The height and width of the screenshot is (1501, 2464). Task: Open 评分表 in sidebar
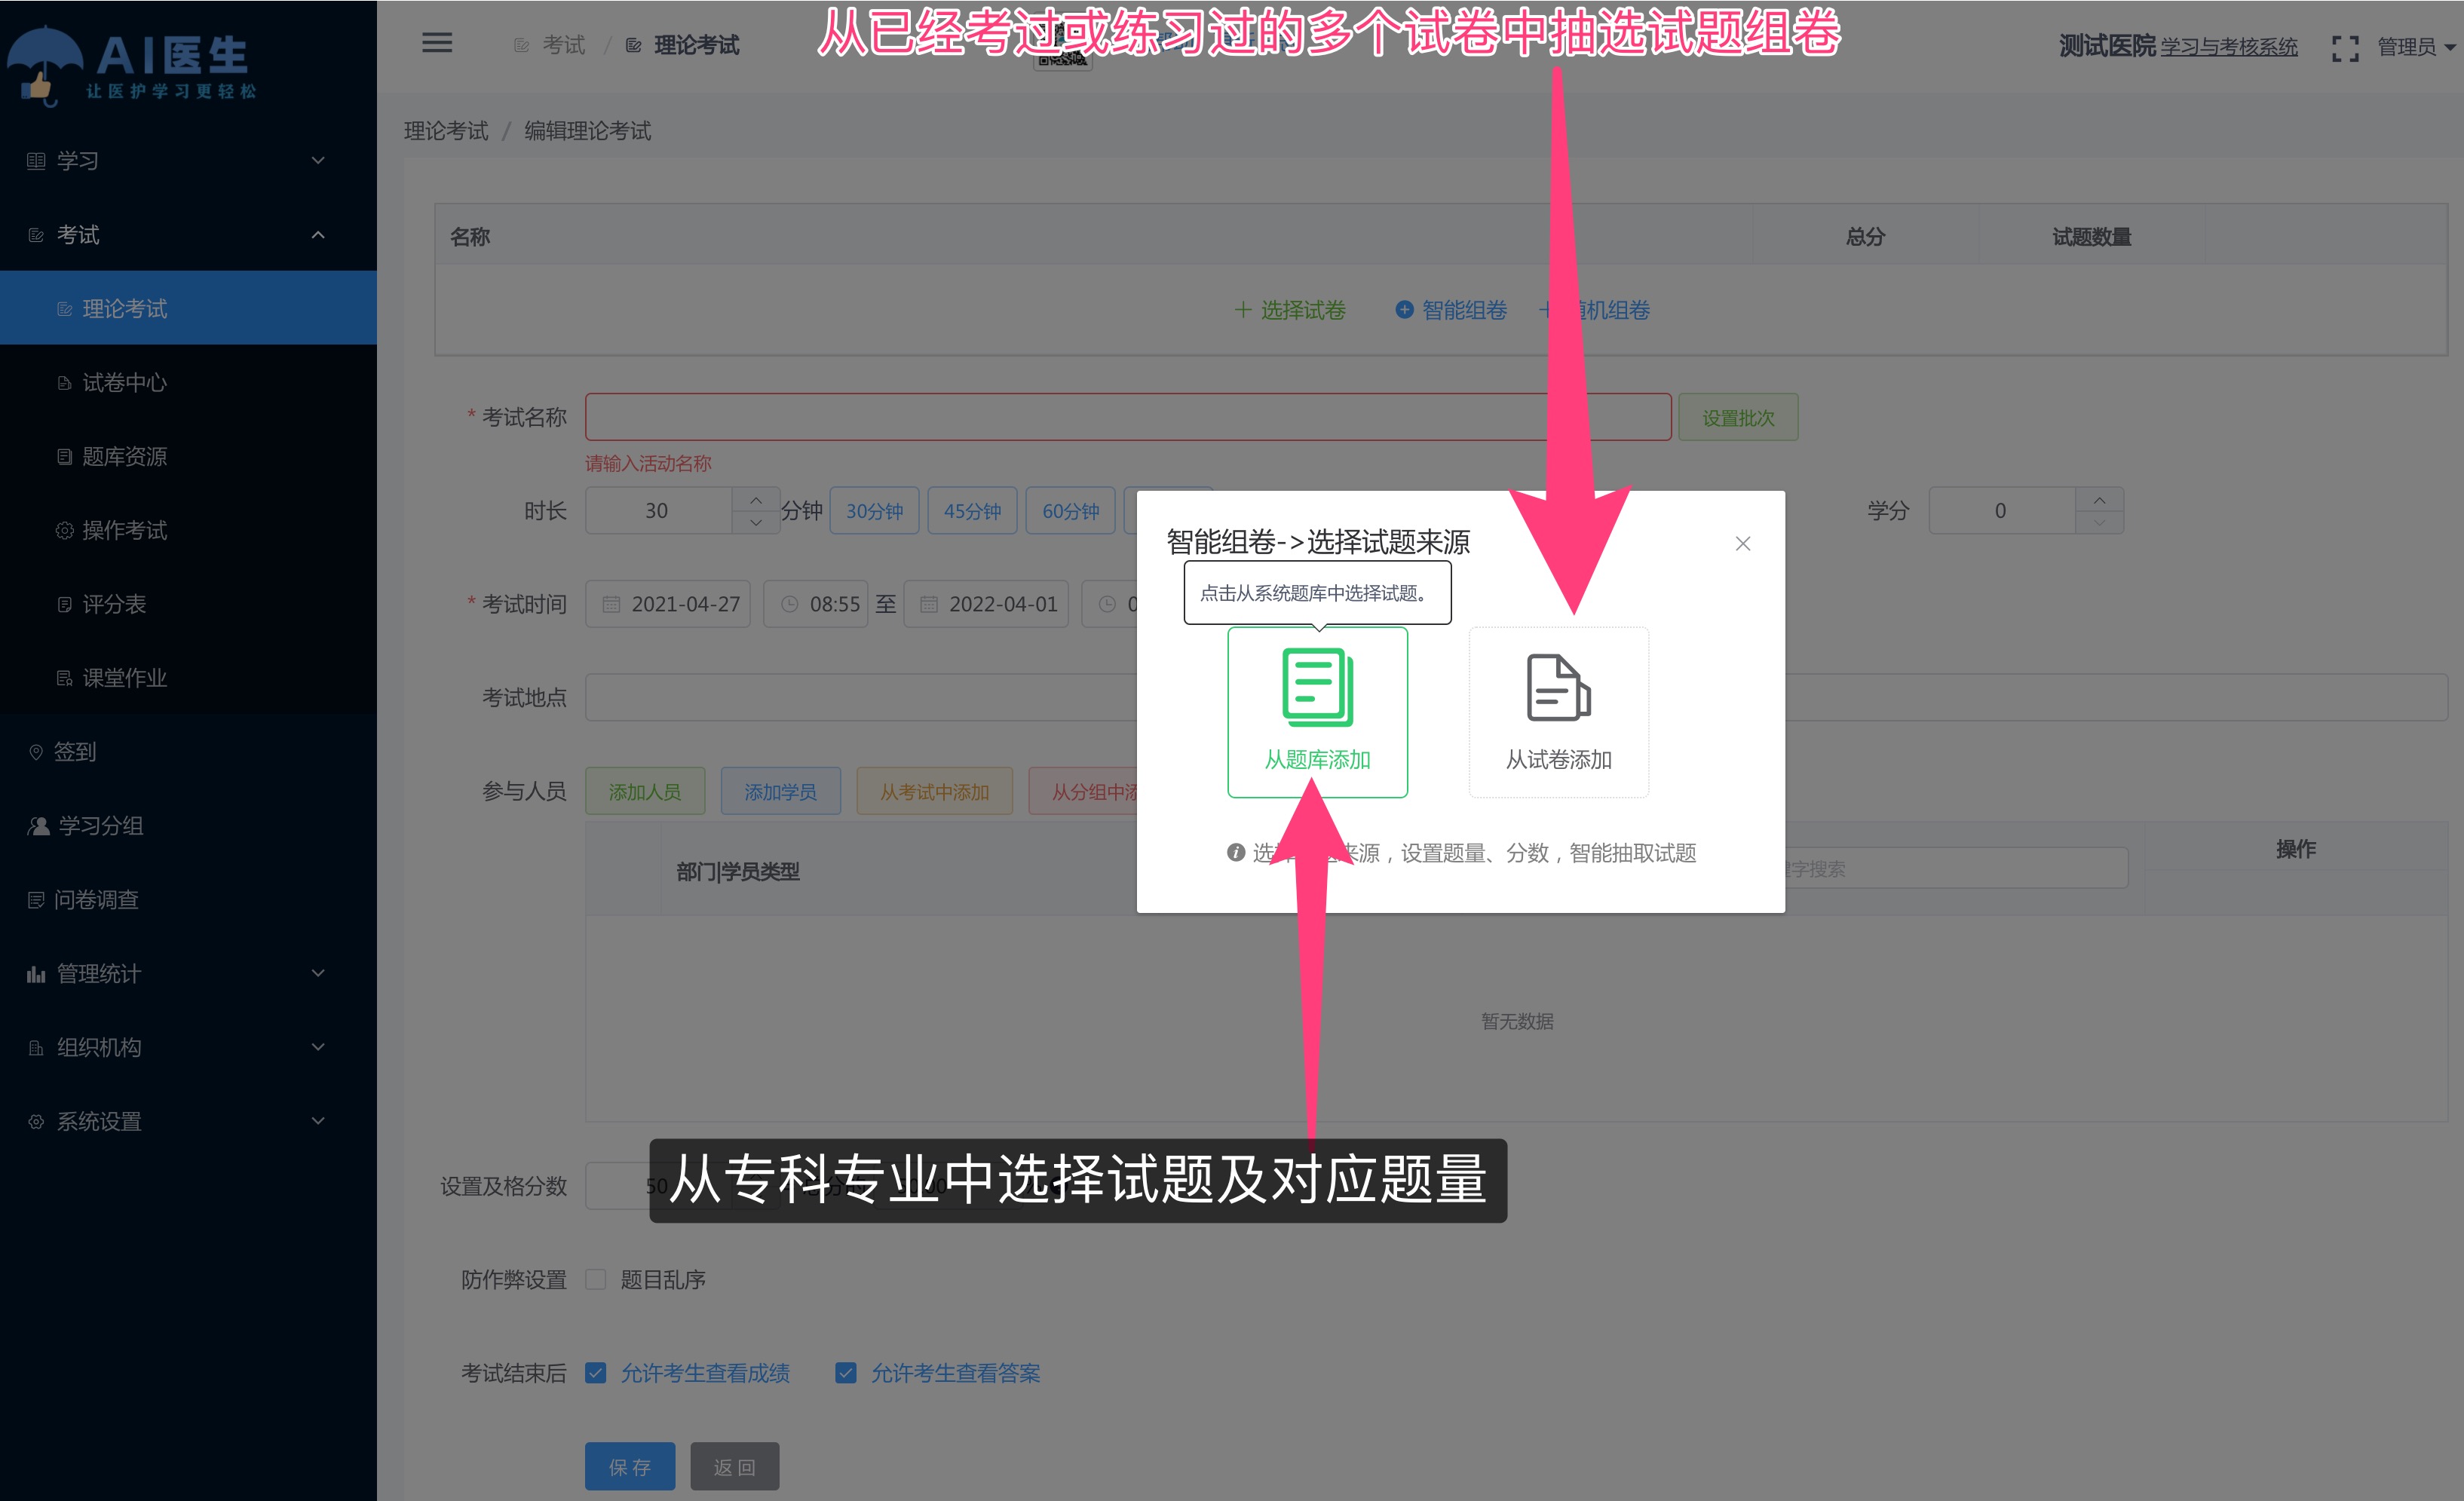pyautogui.click(x=188, y=604)
